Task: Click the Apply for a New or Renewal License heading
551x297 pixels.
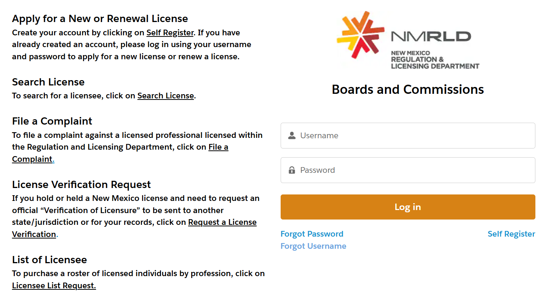Action: pyautogui.click(x=100, y=19)
